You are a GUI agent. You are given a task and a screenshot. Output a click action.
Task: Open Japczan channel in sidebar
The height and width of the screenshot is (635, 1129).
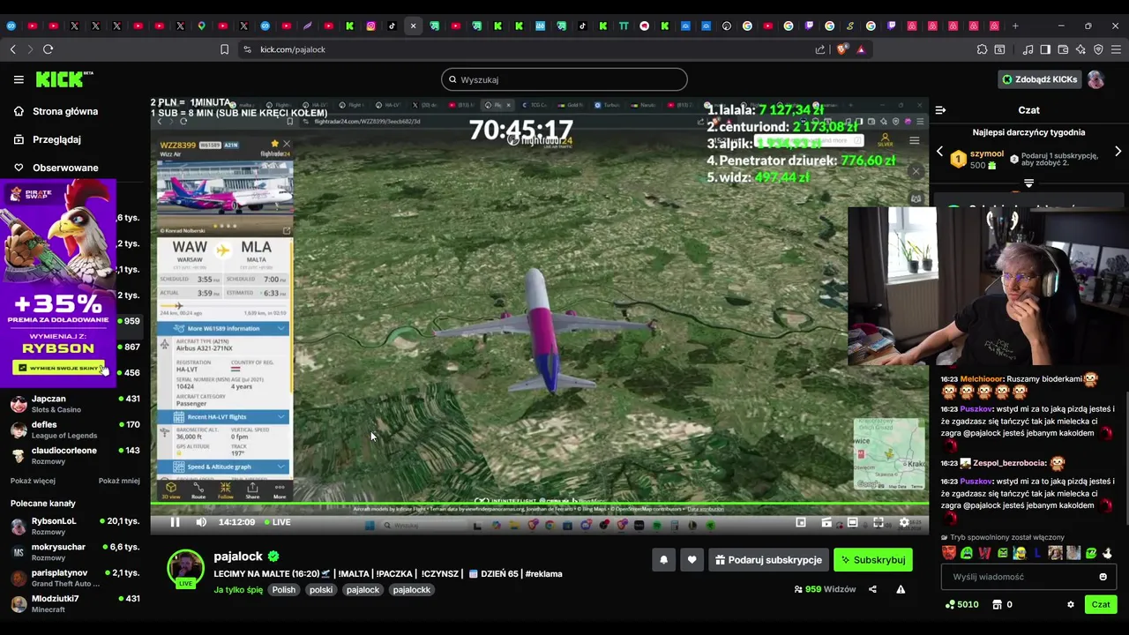pyautogui.click(x=75, y=404)
